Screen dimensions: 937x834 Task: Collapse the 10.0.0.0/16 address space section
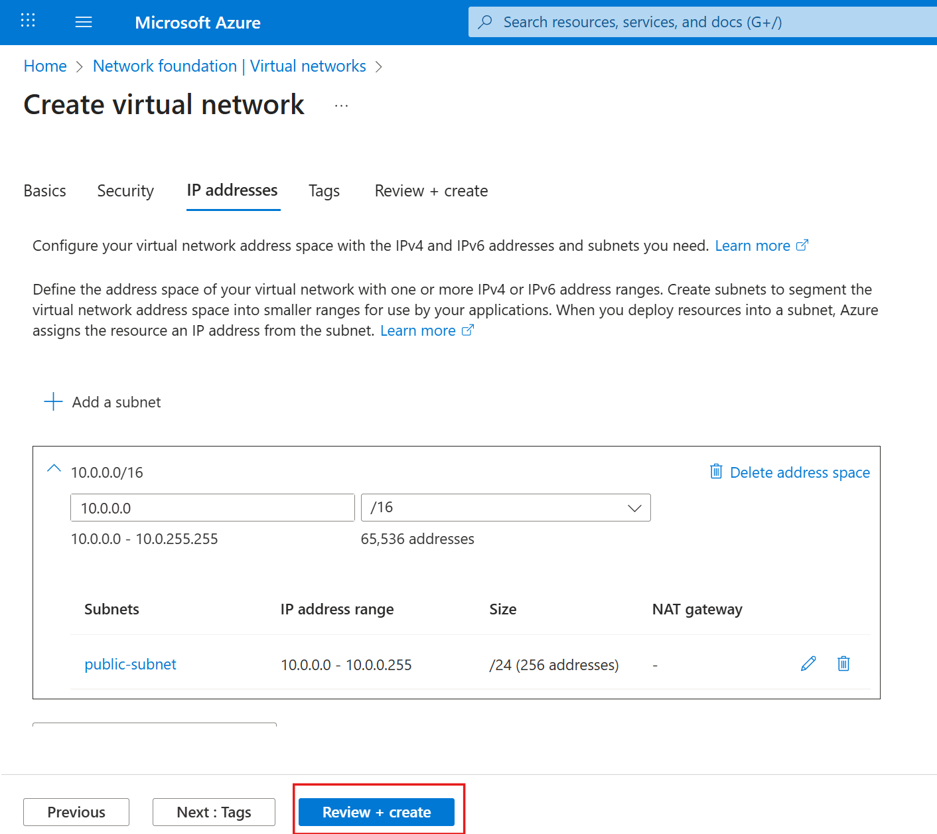click(x=53, y=468)
